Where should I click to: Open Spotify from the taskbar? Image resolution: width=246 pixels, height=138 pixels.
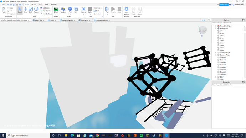141,136
